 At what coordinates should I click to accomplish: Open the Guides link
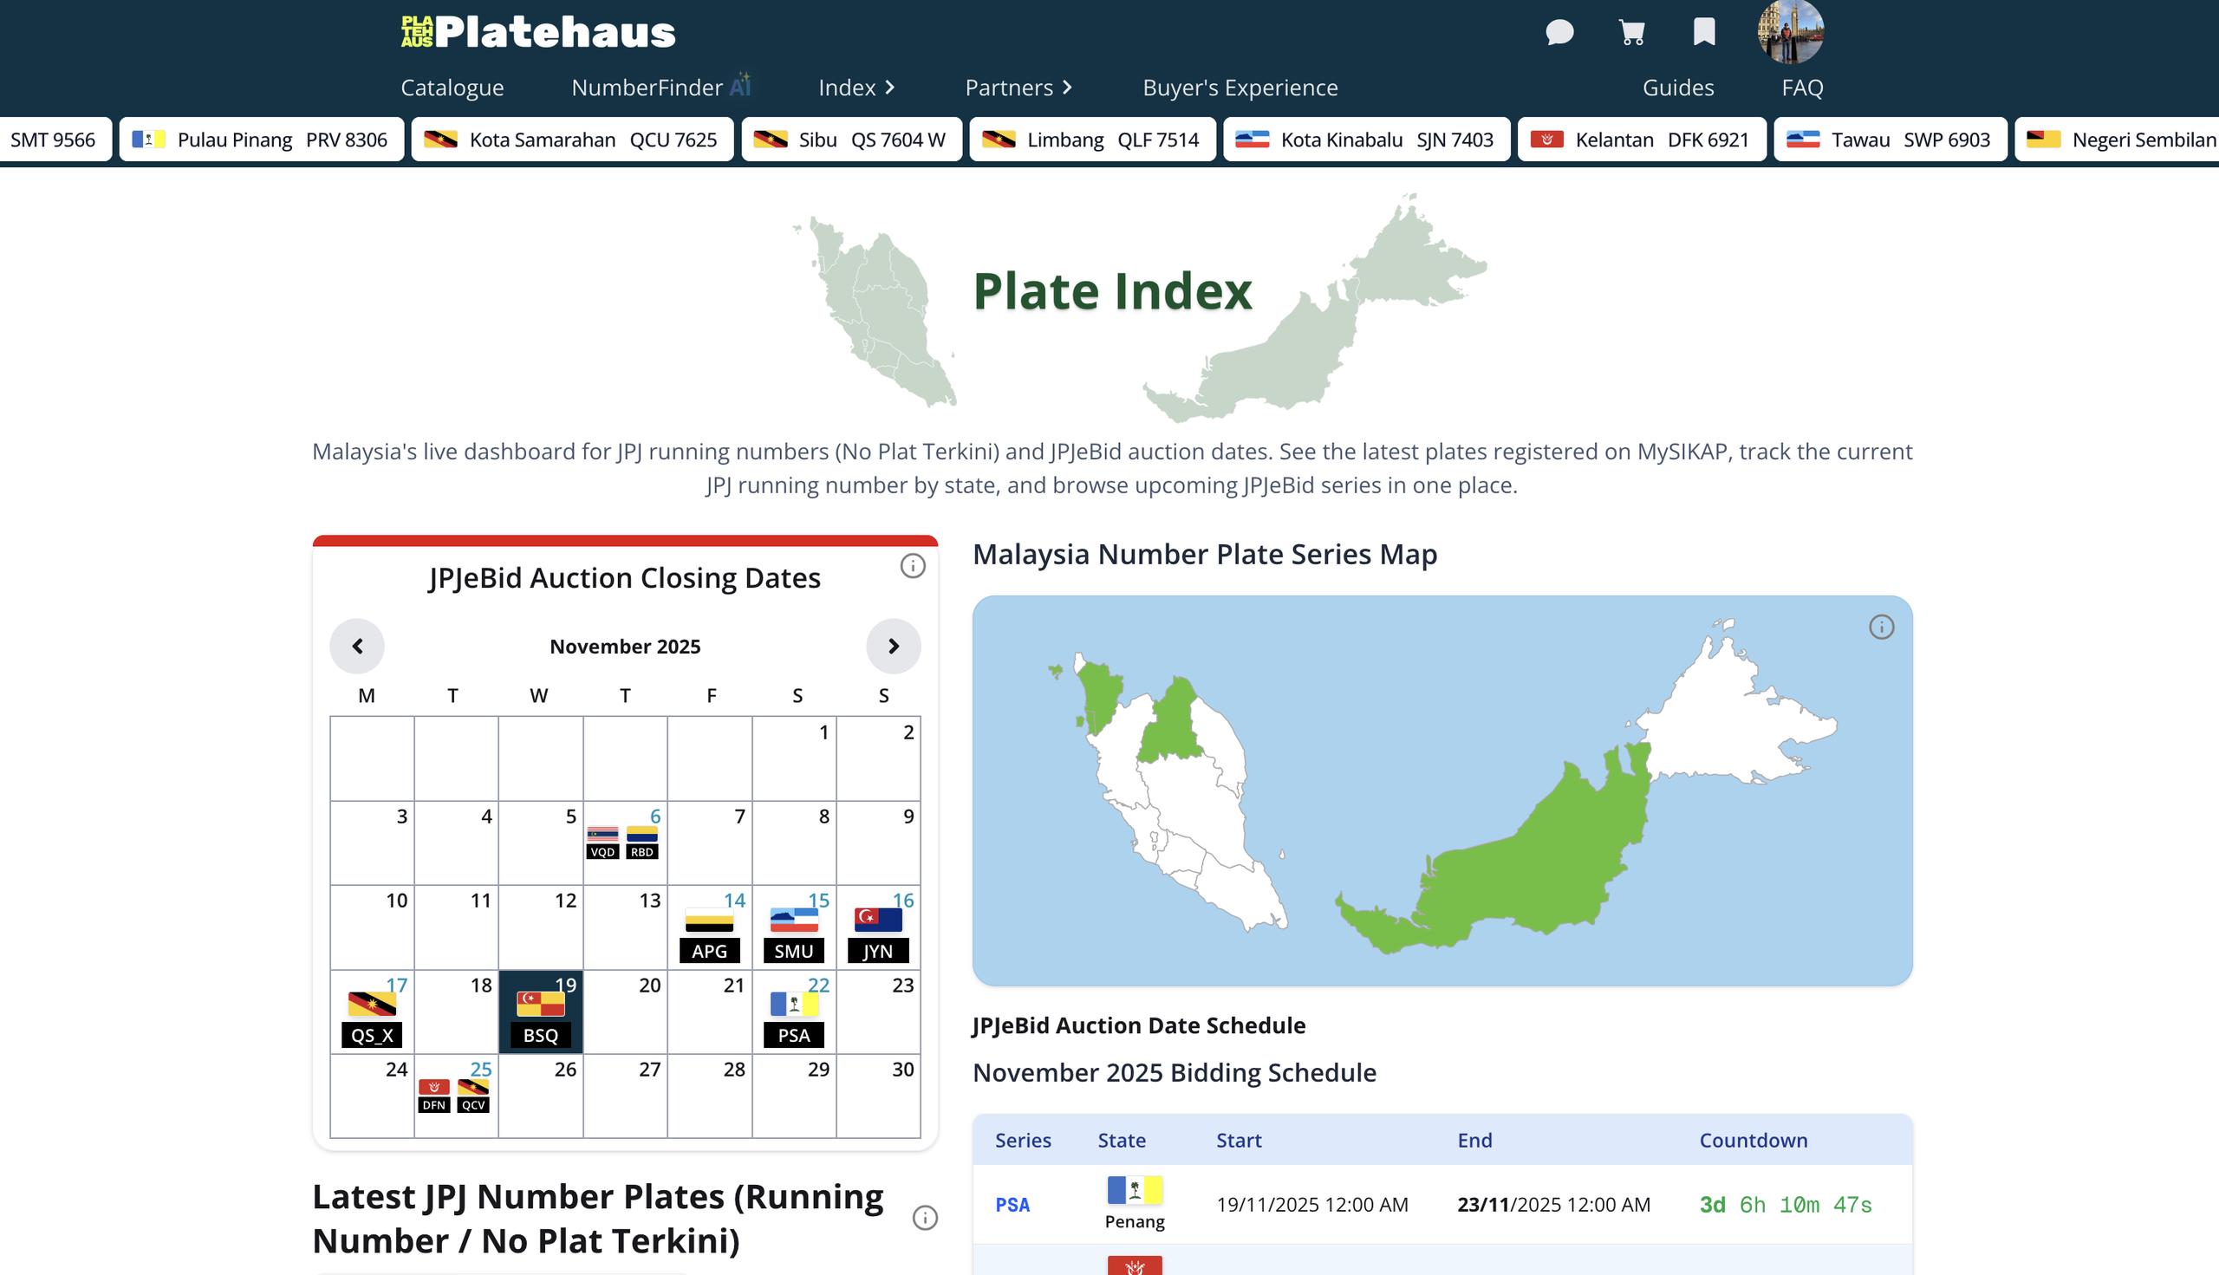(1678, 88)
